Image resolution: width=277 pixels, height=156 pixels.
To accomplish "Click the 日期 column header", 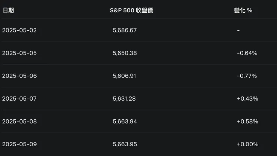I will [x=8, y=10].
